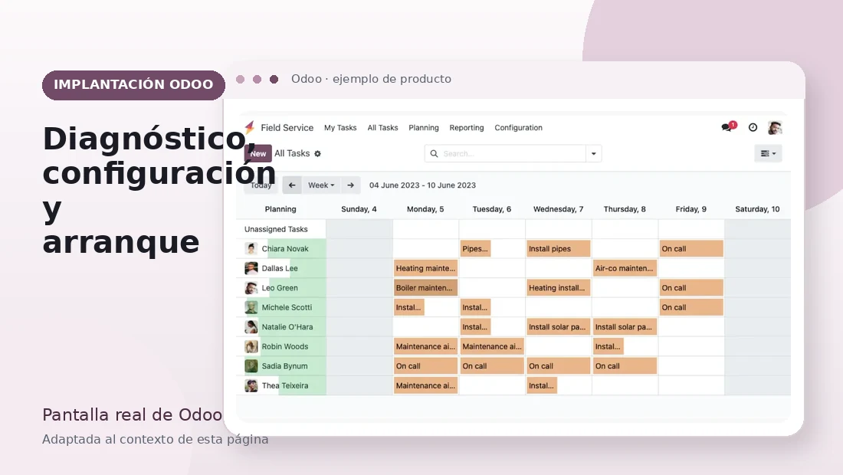
Task: Click the Planning column header
Action: click(280, 209)
